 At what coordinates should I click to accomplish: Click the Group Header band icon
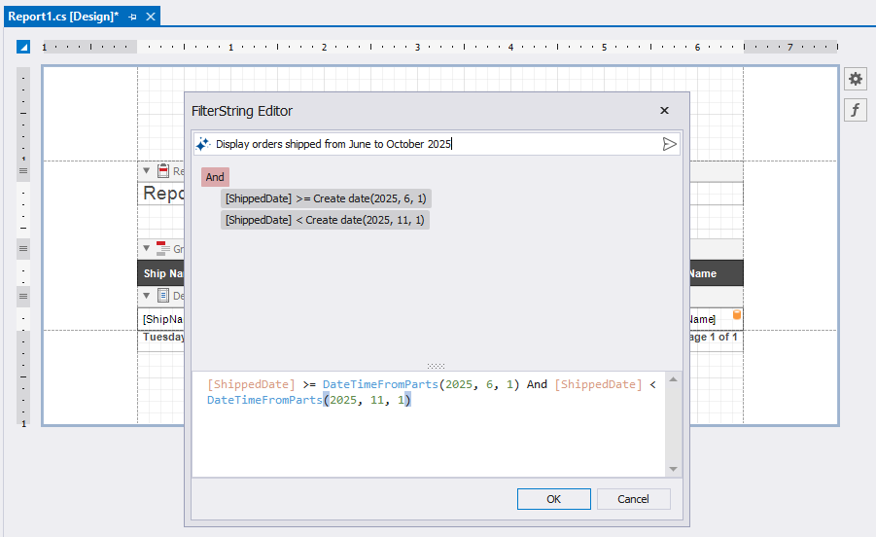click(x=163, y=248)
